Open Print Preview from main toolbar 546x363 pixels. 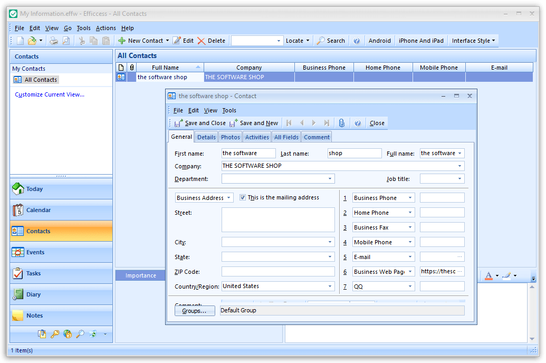66,41
